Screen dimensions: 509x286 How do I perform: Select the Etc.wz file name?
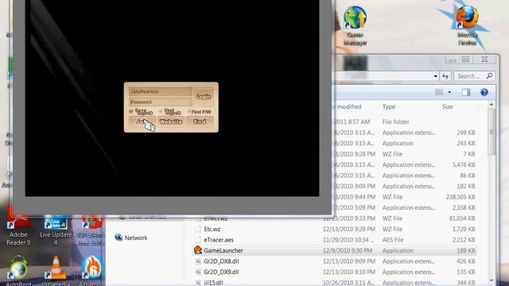click(212, 229)
